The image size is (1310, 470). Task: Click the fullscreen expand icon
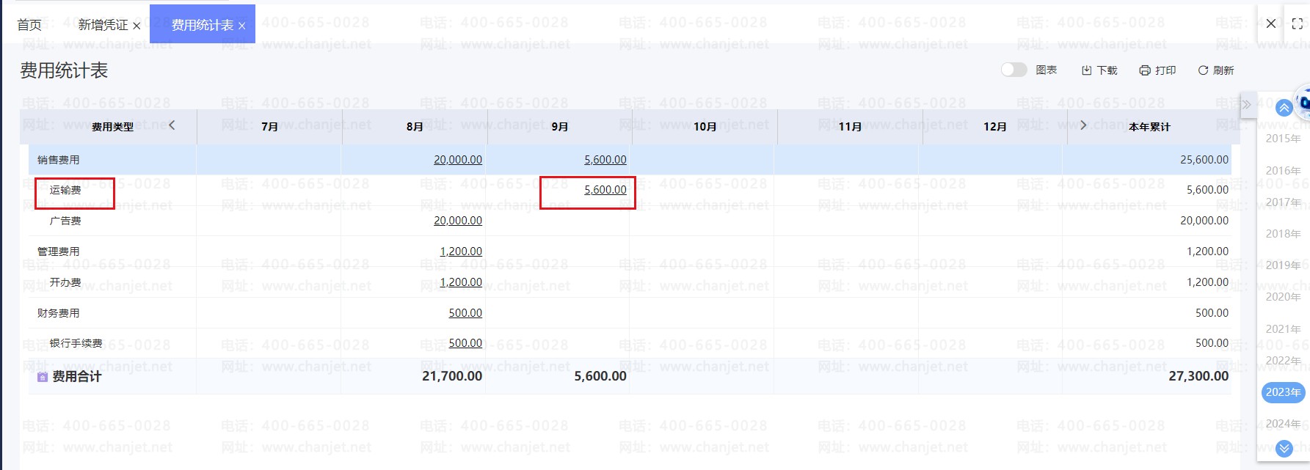point(1297,23)
